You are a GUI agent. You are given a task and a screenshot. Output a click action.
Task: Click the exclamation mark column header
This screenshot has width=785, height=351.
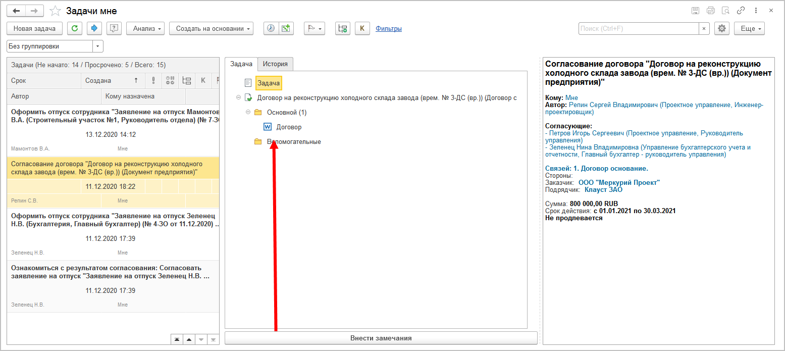click(153, 80)
